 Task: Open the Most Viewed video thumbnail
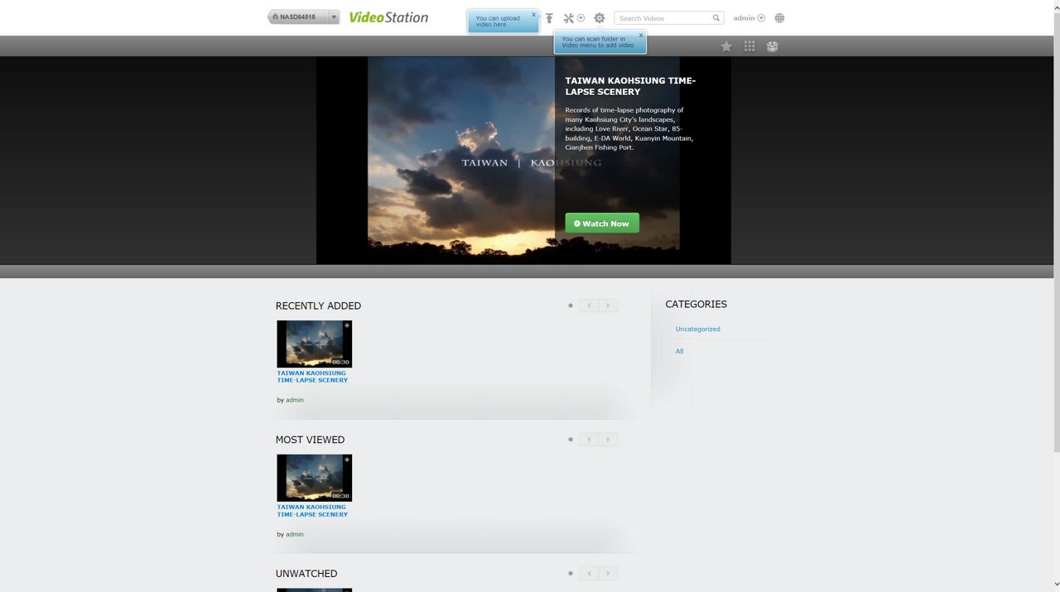point(314,478)
